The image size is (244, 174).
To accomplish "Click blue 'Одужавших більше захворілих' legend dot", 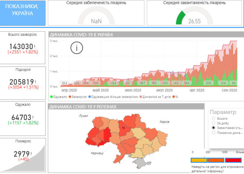I will (x=89, y=97).
